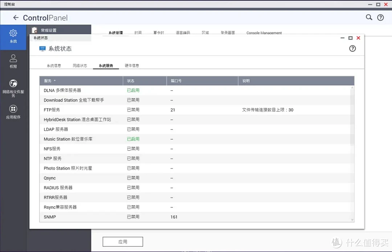This screenshot has width=392, height=252.
Task: Switch to the 网络状态 tab
Action: click(80, 66)
